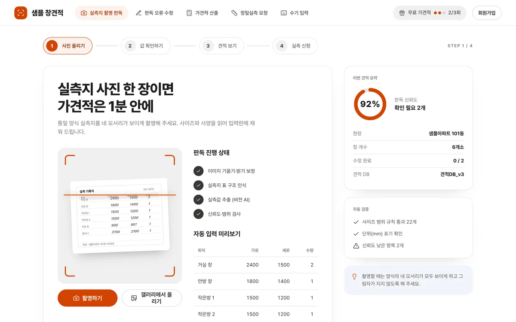Click the 가로 column header
The image size is (516, 322).
255,250
